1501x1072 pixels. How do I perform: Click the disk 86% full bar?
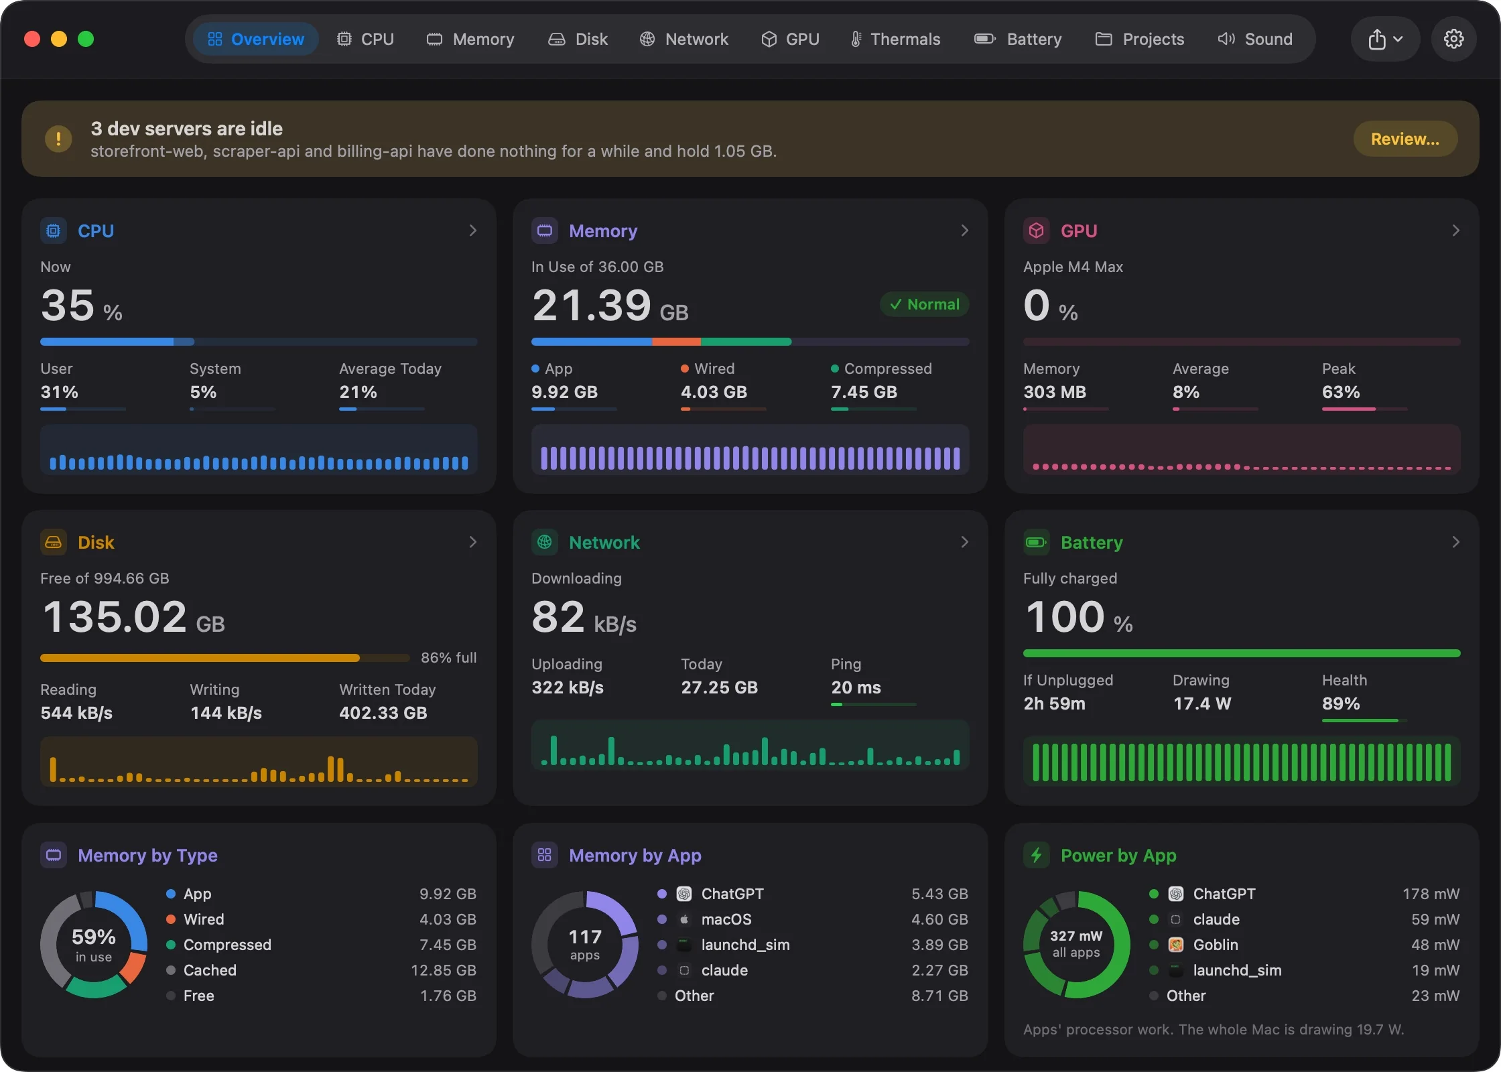pos(225,658)
